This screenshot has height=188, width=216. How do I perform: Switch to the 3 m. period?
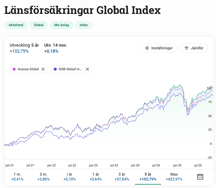point(43,177)
